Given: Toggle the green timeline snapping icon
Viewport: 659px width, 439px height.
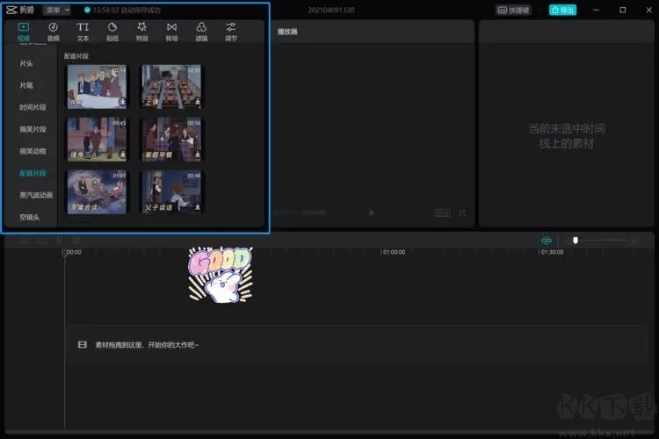Looking at the screenshot, I should (x=547, y=241).
